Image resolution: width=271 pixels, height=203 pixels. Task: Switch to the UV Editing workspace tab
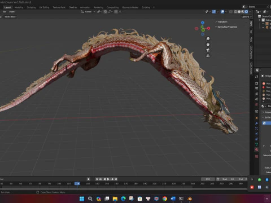(x=44, y=7)
